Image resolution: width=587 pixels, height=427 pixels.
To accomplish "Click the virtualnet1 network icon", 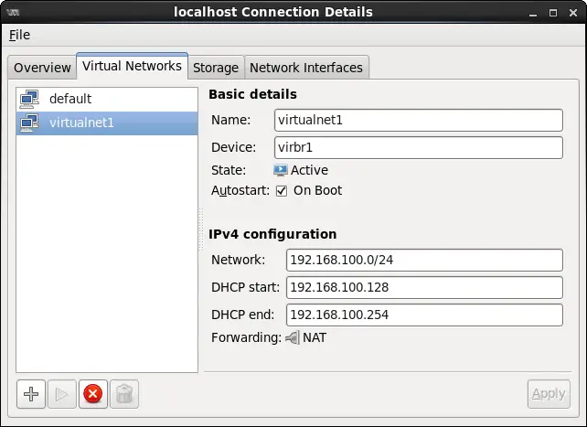I will pos(29,123).
